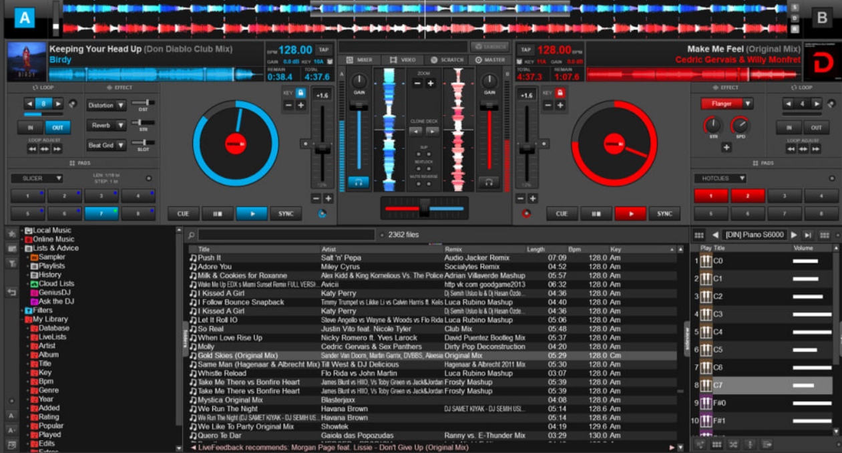Stop the right deck with pause-stop button
Viewport: 842px width, 453px height.
click(x=596, y=214)
